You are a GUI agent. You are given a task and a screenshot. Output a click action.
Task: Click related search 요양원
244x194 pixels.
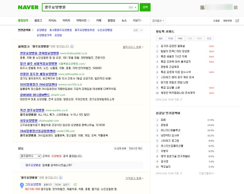58,35
